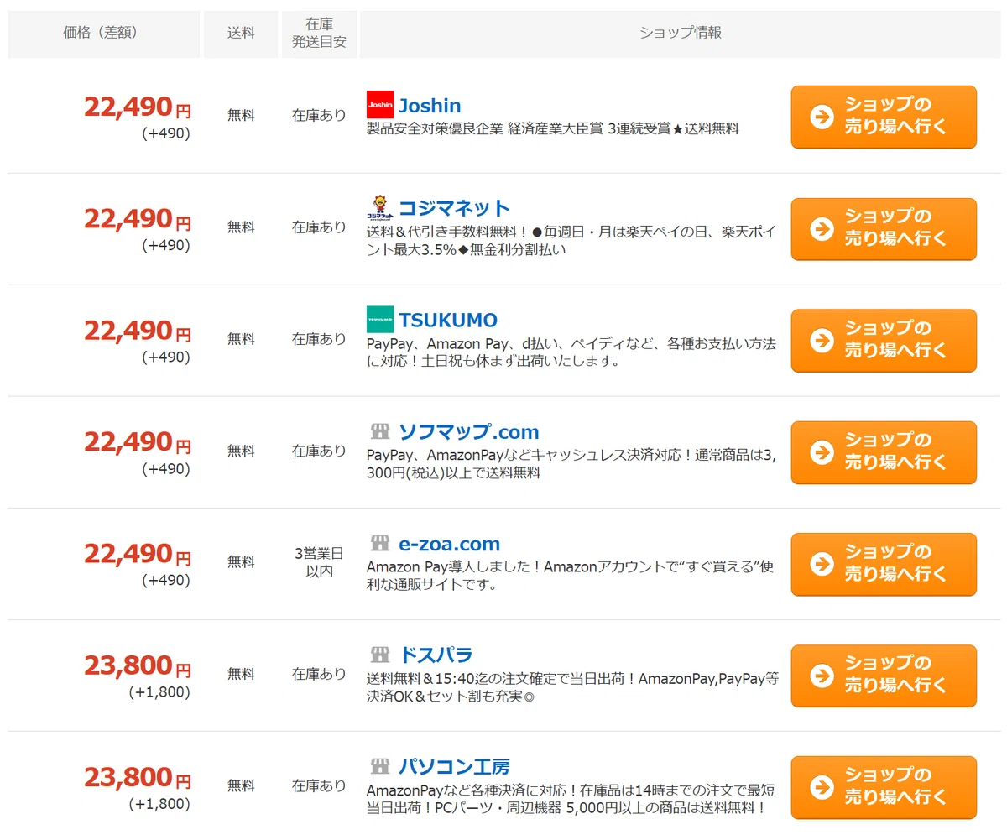Click the 23,800円 price in パソコン工房 row
Screen dimensions: 1007x840
138,777
